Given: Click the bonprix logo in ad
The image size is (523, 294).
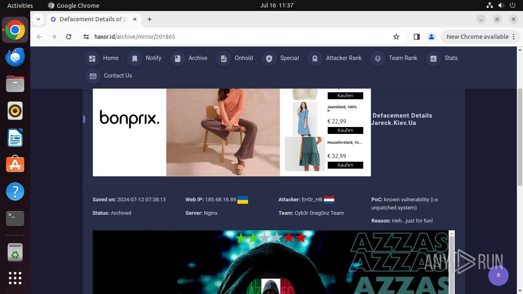Looking at the screenshot, I should [130, 119].
